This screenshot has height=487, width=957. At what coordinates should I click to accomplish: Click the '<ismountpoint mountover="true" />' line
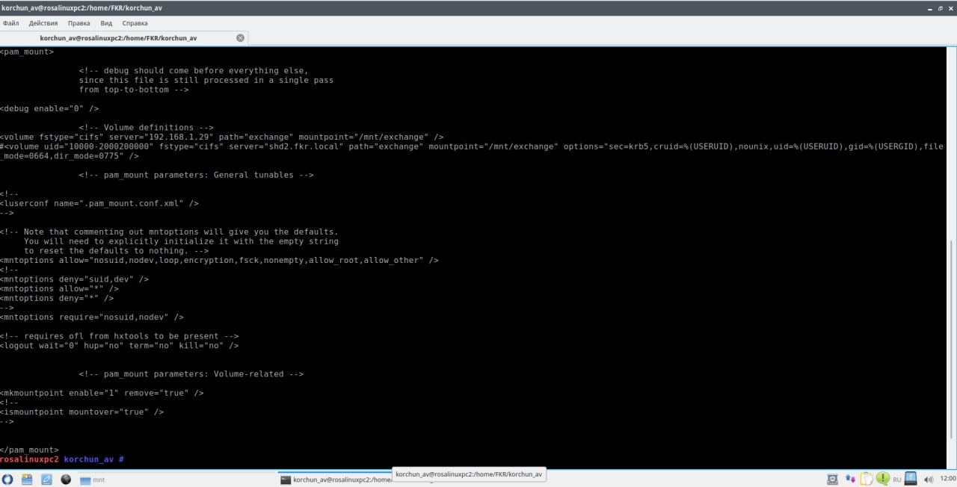(82, 412)
